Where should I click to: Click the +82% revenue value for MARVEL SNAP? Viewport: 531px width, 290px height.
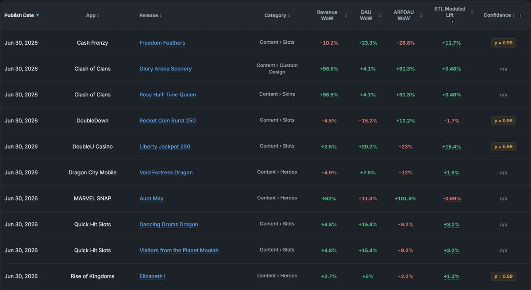tap(329, 198)
